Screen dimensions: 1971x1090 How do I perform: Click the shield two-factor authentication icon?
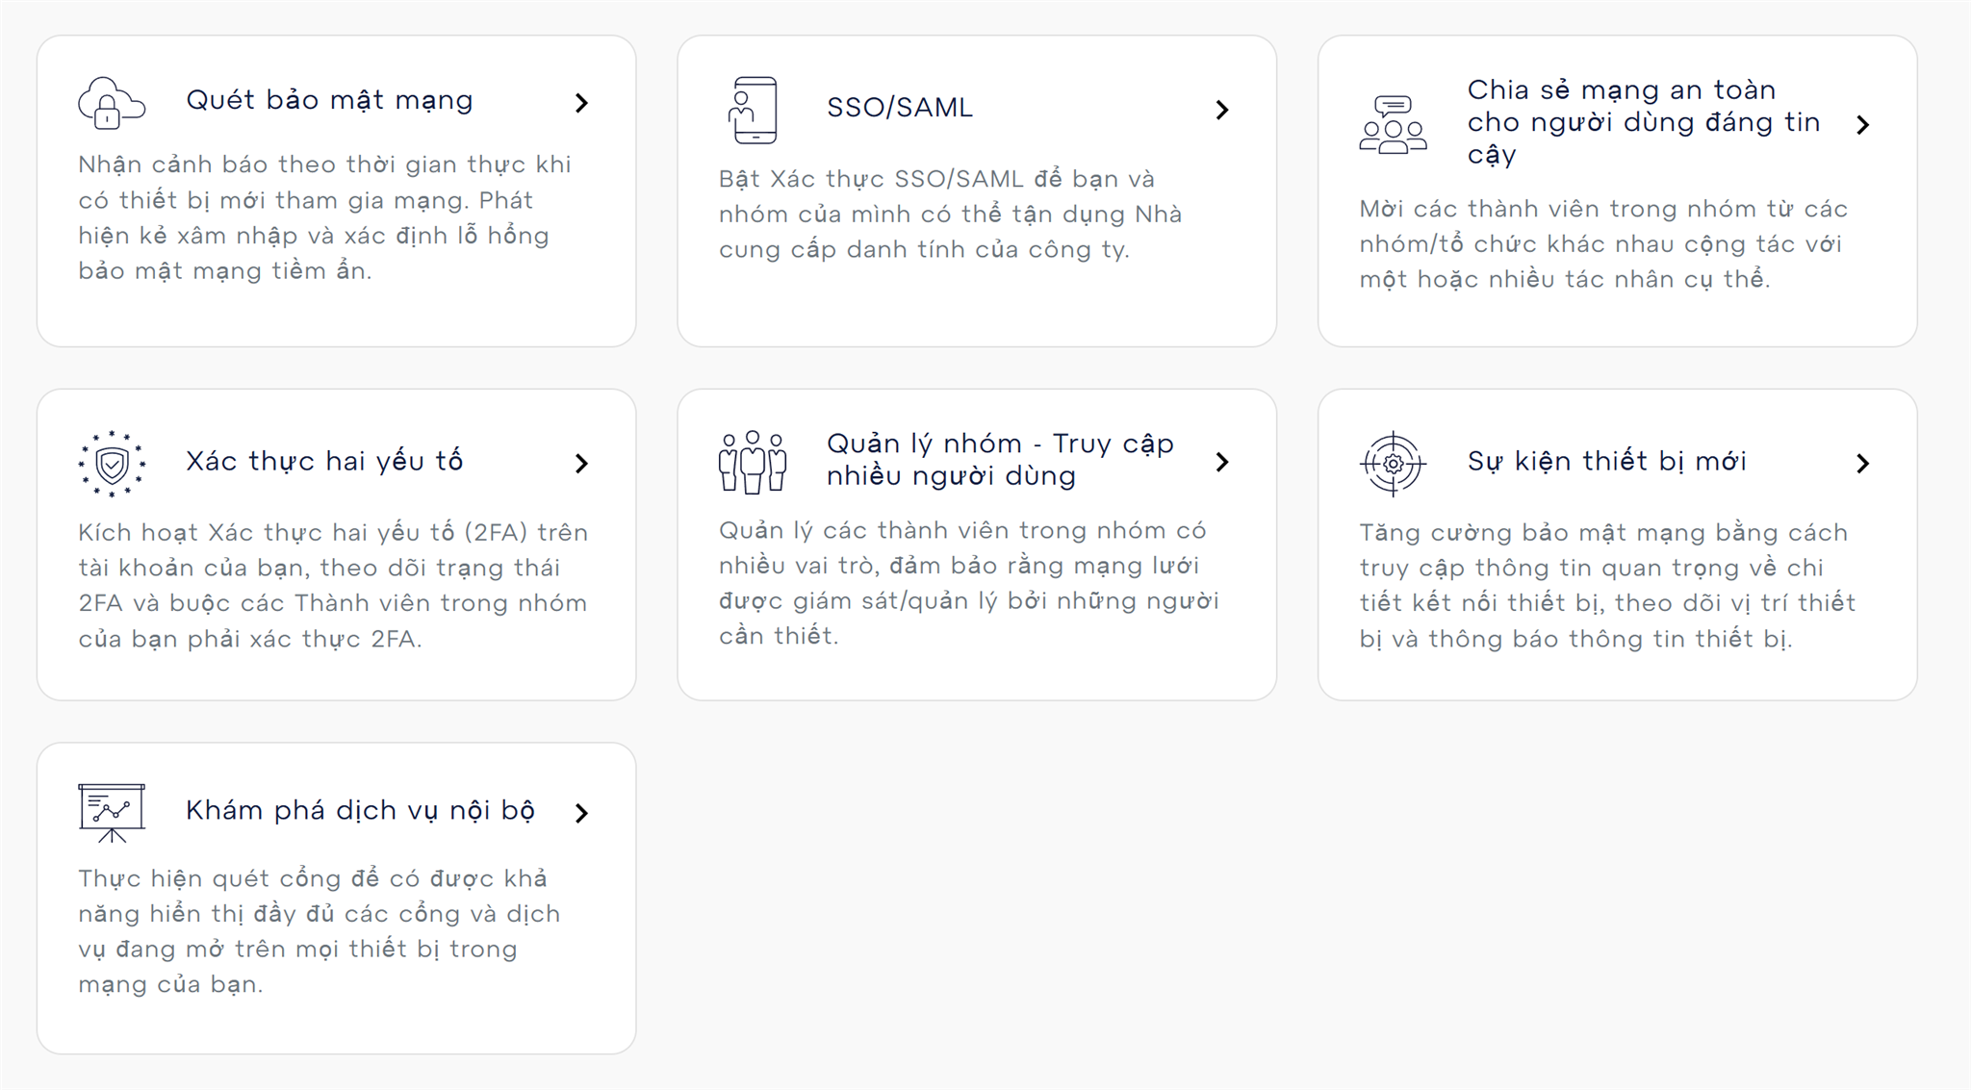[112, 464]
